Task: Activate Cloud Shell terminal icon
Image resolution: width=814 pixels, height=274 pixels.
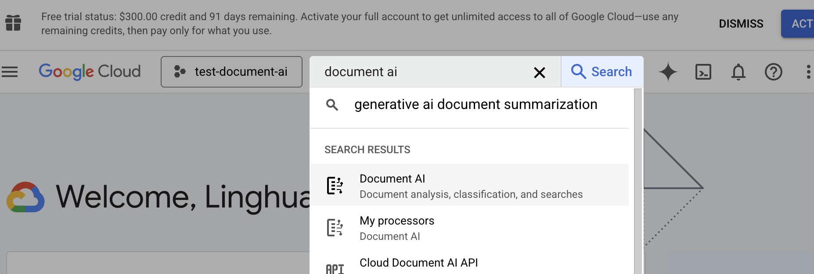Action: click(x=703, y=72)
